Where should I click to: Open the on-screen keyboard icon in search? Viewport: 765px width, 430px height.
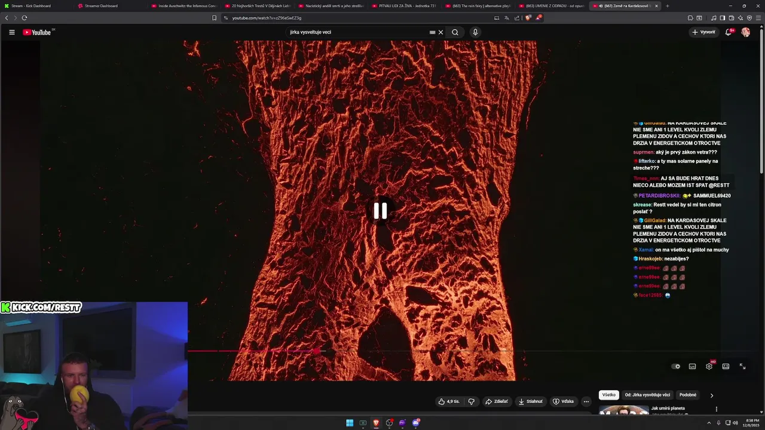coord(433,32)
